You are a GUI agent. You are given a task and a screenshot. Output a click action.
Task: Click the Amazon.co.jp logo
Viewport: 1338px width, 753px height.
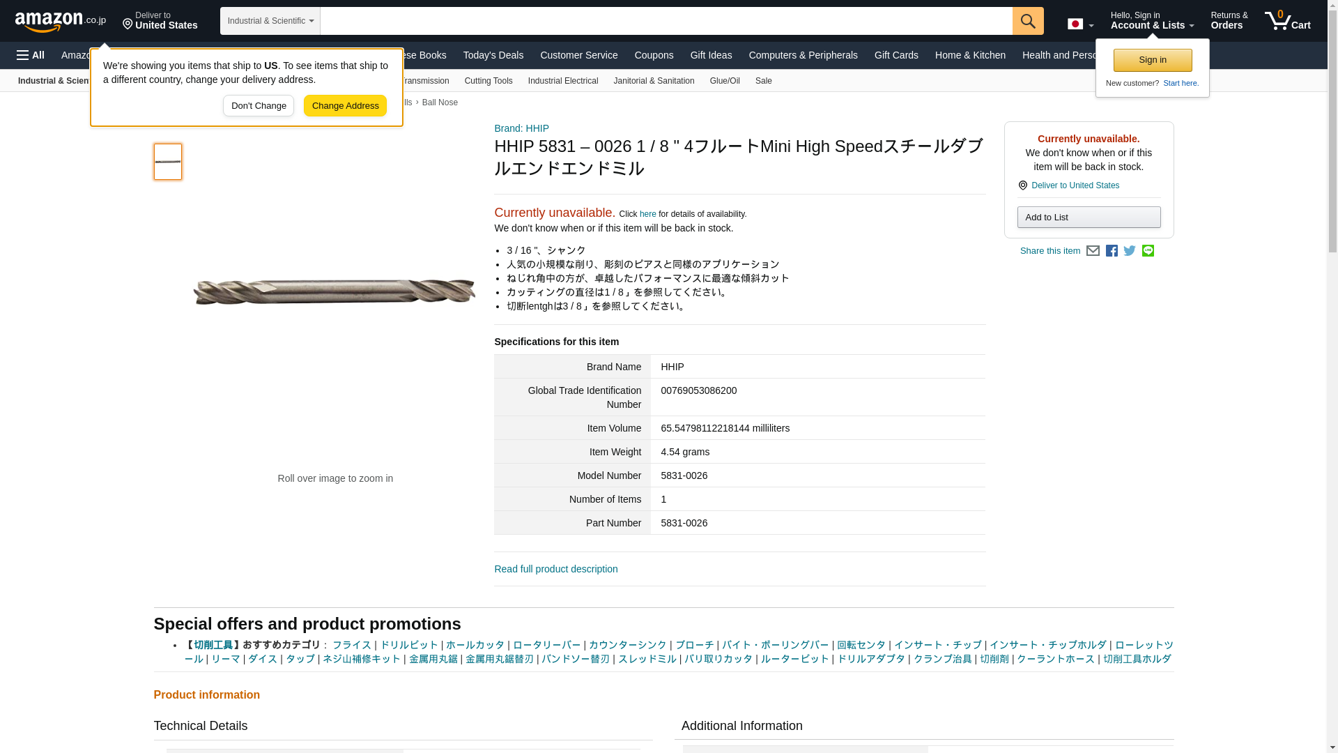point(60,21)
